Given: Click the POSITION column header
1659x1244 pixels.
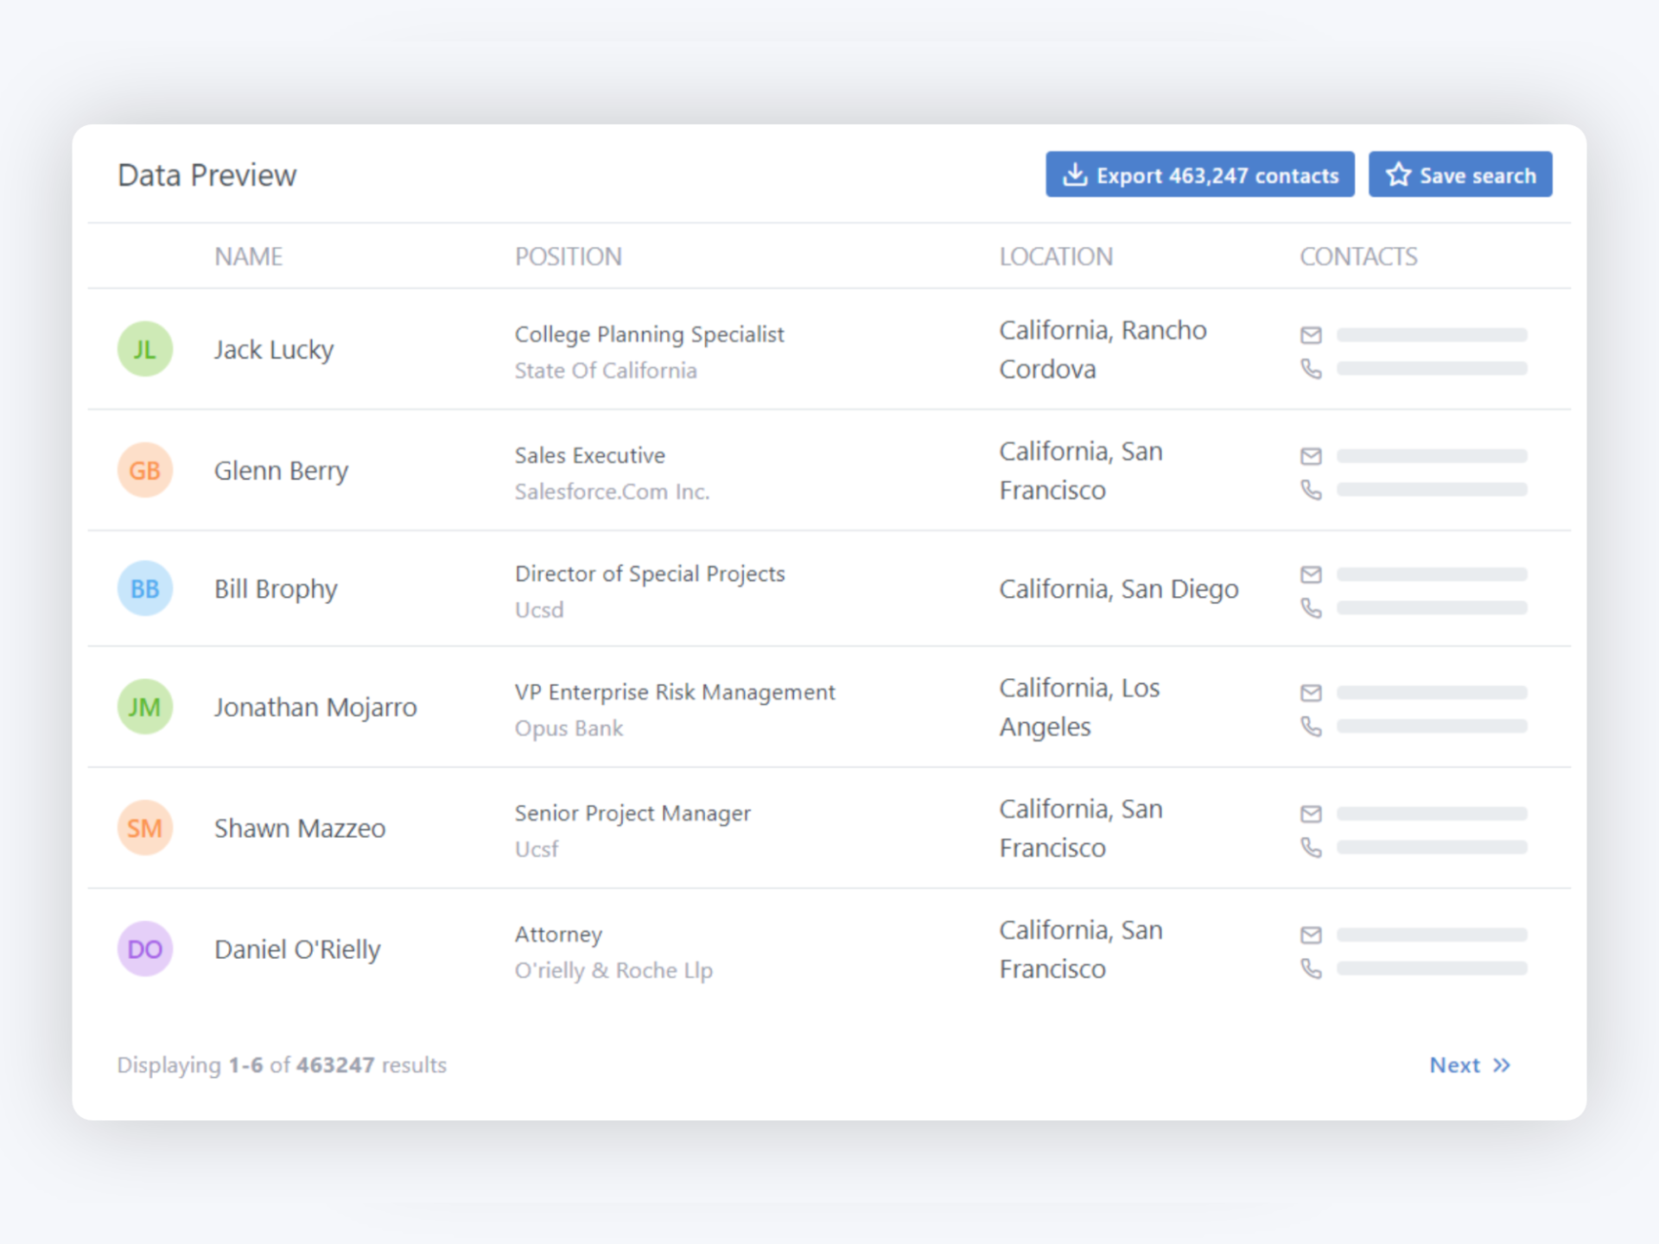Looking at the screenshot, I should pyautogui.click(x=568, y=257).
